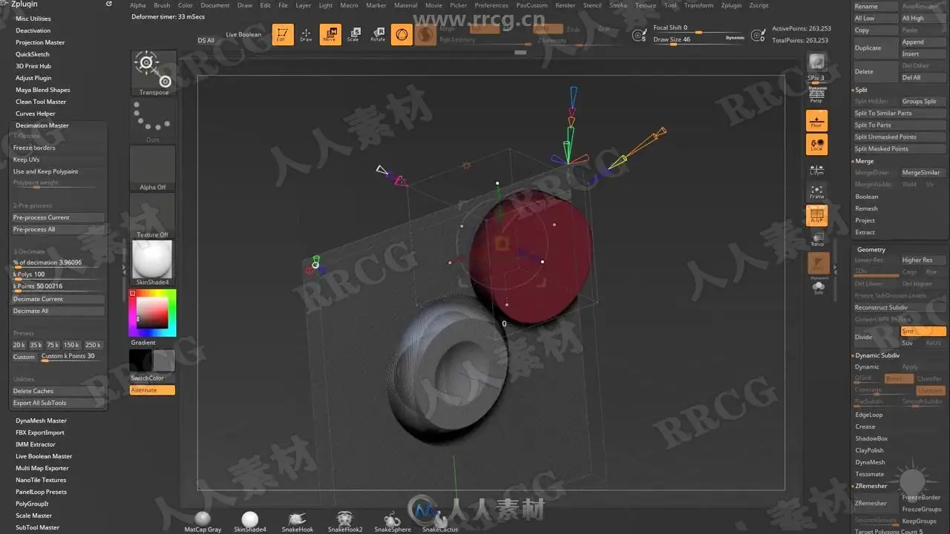Collapse the Split section

pyautogui.click(x=861, y=90)
